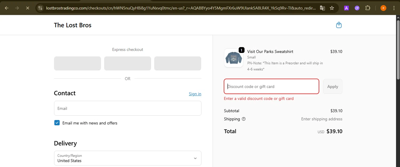Image resolution: width=400 pixels, height=167 pixels.
Task: Click Enter shipping address text
Action: coord(322,119)
